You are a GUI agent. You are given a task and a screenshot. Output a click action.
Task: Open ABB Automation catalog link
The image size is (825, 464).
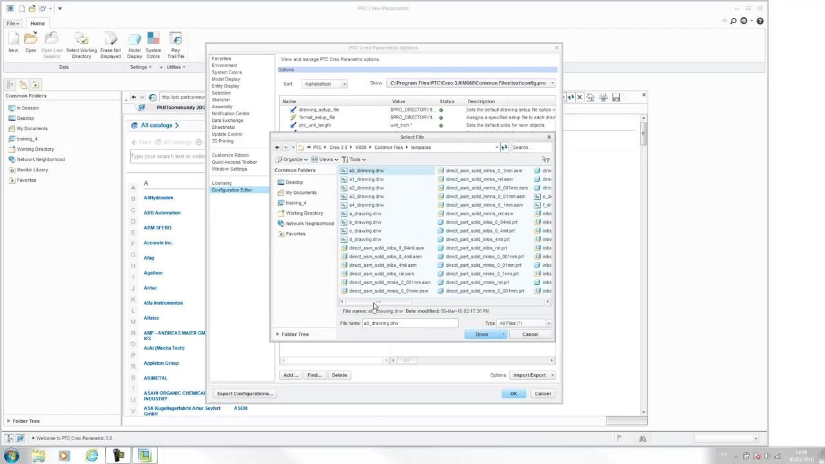click(162, 213)
